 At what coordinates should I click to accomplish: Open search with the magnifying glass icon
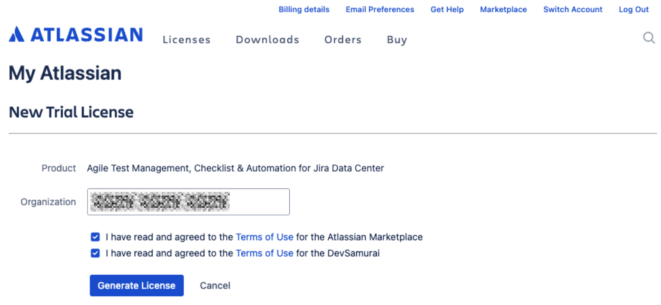click(649, 38)
